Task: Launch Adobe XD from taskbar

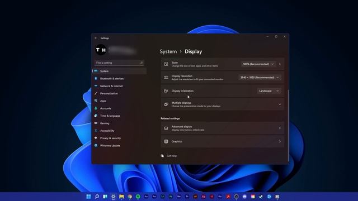Action: pos(204,197)
